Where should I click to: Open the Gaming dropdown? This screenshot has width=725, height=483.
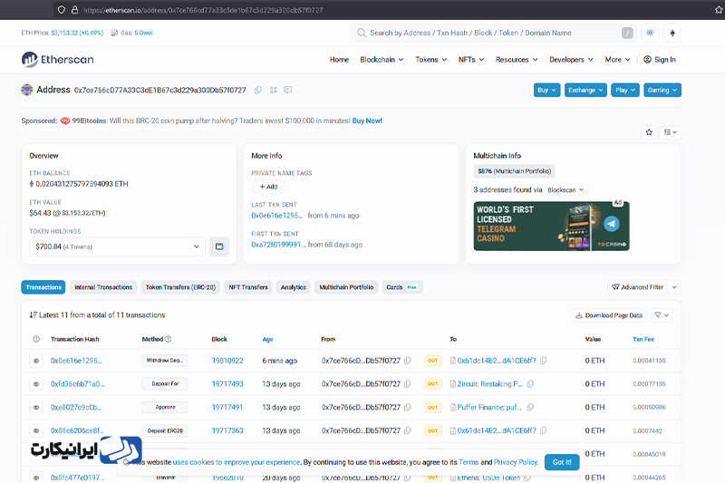click(662, 90)
